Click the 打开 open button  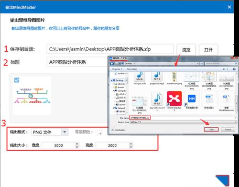click(208, 50)
